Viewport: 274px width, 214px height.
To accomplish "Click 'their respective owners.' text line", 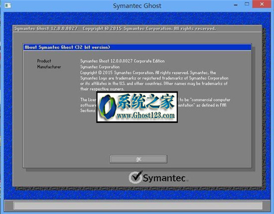I will (102, 89).
